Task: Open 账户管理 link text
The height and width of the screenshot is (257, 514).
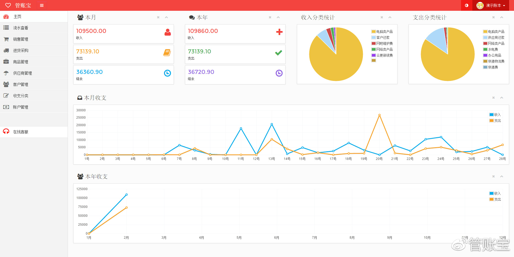Action: (x=21, y=107)
